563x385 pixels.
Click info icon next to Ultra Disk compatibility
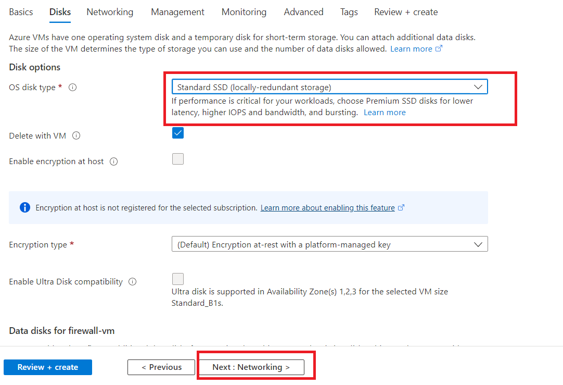[x=133, y=282]
